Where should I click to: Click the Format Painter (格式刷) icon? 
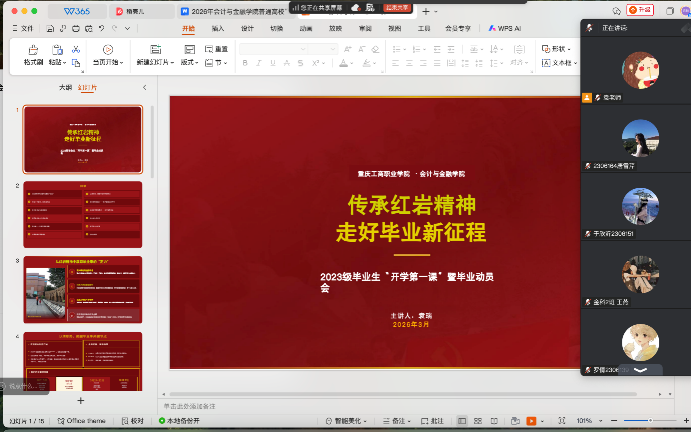point(33,50)
